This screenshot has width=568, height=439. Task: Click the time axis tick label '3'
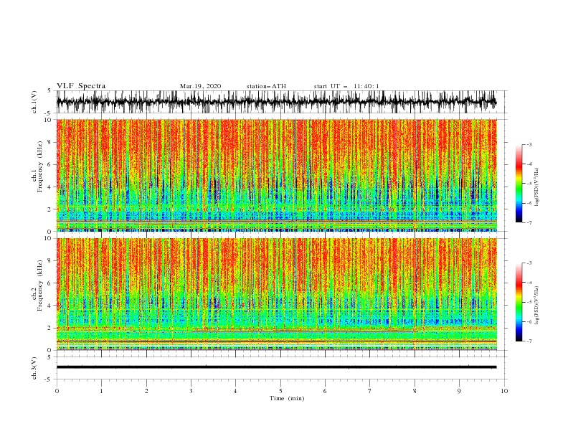[x=191, y=391]
